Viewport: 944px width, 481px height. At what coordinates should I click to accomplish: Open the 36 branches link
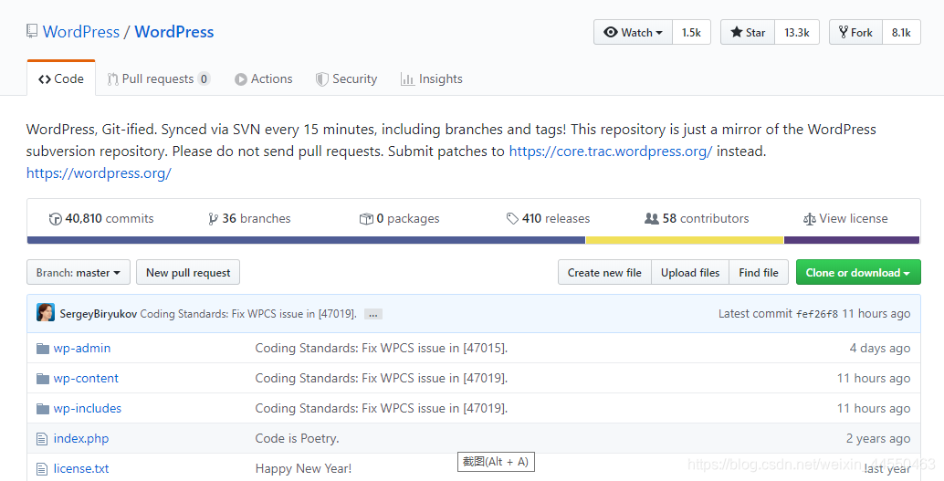[249, 218]
